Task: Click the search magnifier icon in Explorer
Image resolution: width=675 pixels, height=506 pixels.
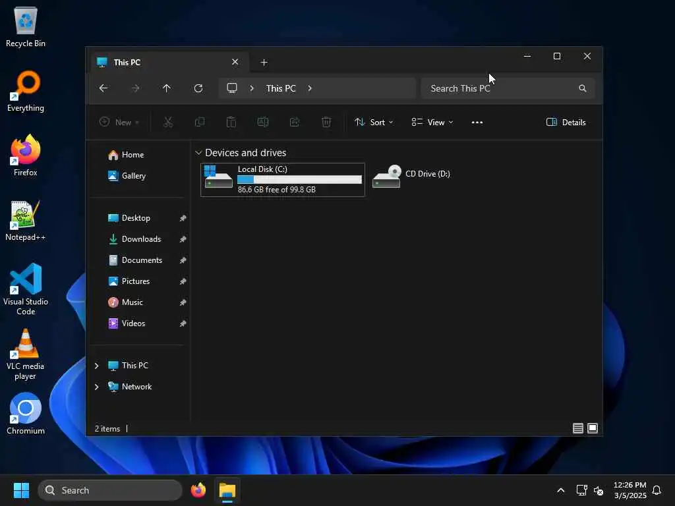Action: point(583,88)
